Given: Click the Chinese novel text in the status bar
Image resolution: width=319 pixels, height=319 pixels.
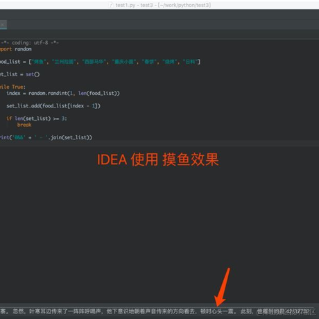Looking at the screenshot, I should [142, 311].
